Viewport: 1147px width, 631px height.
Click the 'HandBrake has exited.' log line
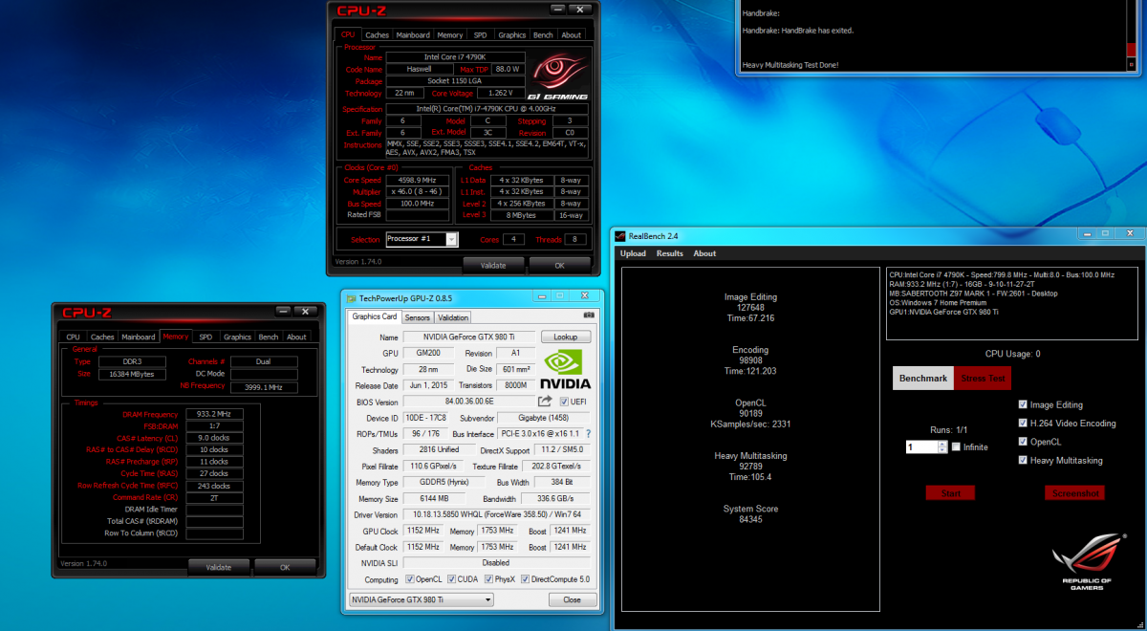798,31
